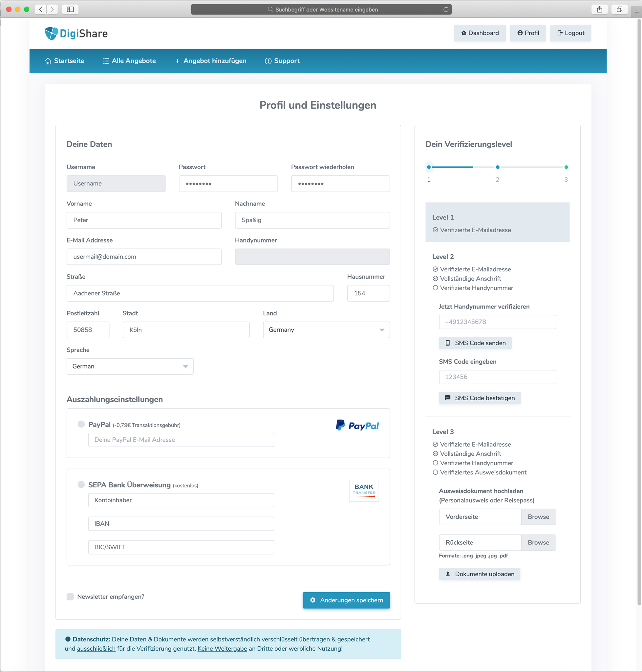This screenshot has width=642, height=672.
Task: Click level 3 dot on verification progress
Action: (566, 167)
